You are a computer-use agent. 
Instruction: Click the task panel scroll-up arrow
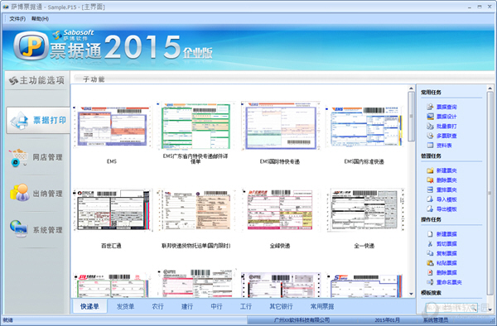[490, 89]
